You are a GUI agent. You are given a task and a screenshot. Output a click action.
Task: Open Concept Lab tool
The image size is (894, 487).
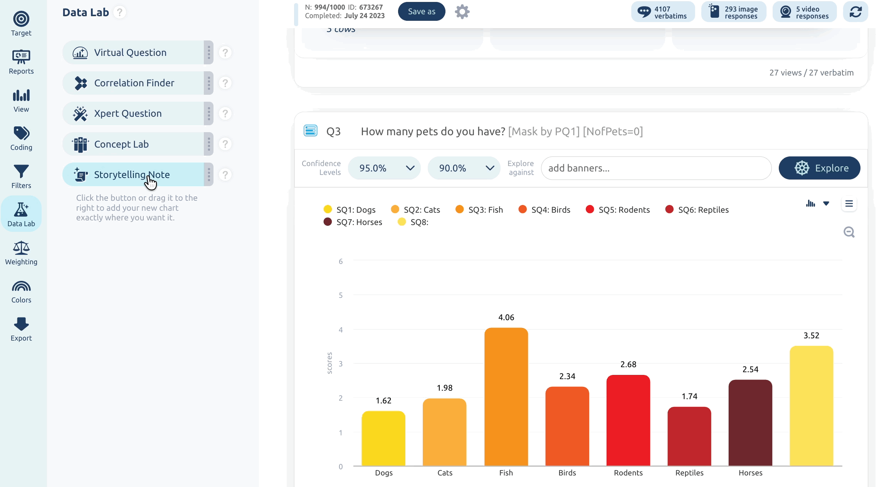point(133,144)
